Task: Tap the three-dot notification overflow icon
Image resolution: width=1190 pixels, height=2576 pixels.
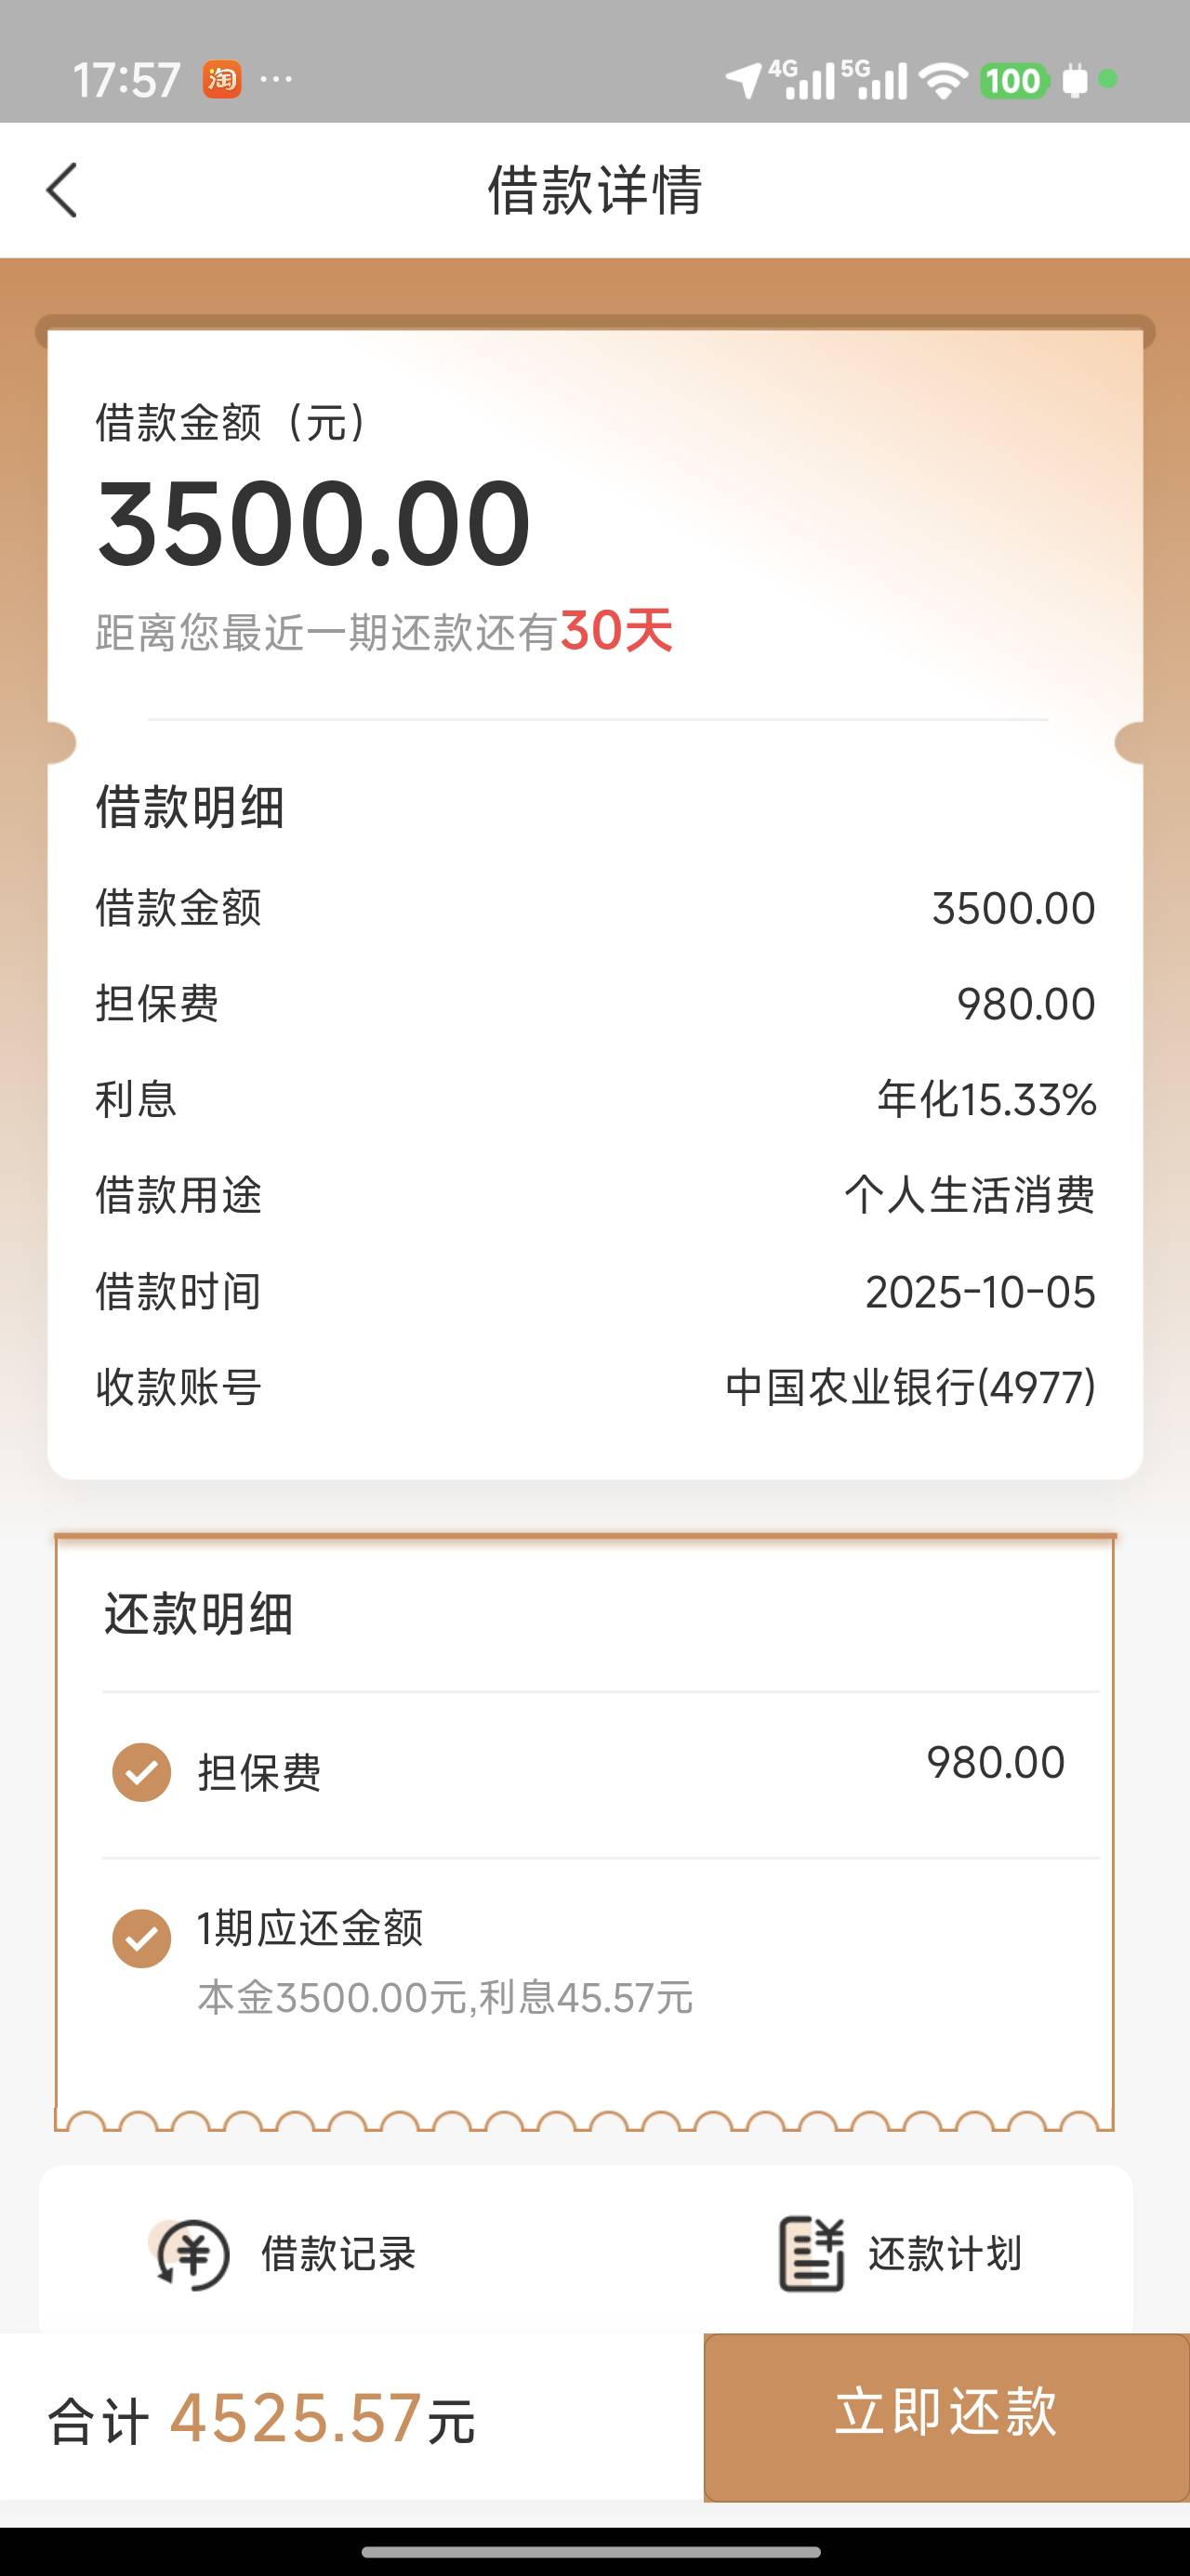Action: pos(275,79)
